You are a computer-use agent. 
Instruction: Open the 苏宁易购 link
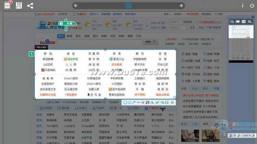coord(140,95)
